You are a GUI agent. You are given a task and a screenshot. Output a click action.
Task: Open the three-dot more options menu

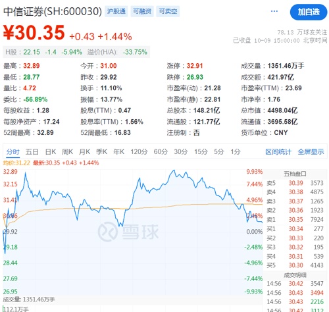tap(274, 11)
